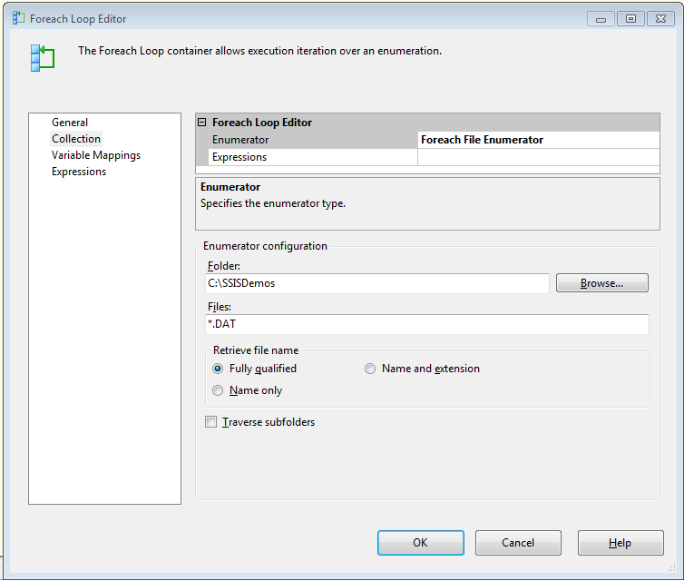Click the Foreach Loop title bar icon

pos(18,18)
